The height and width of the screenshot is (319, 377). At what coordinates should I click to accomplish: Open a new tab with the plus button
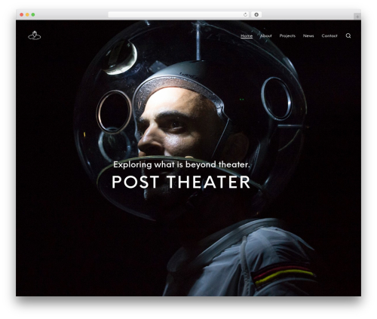[x=357, y=17]
